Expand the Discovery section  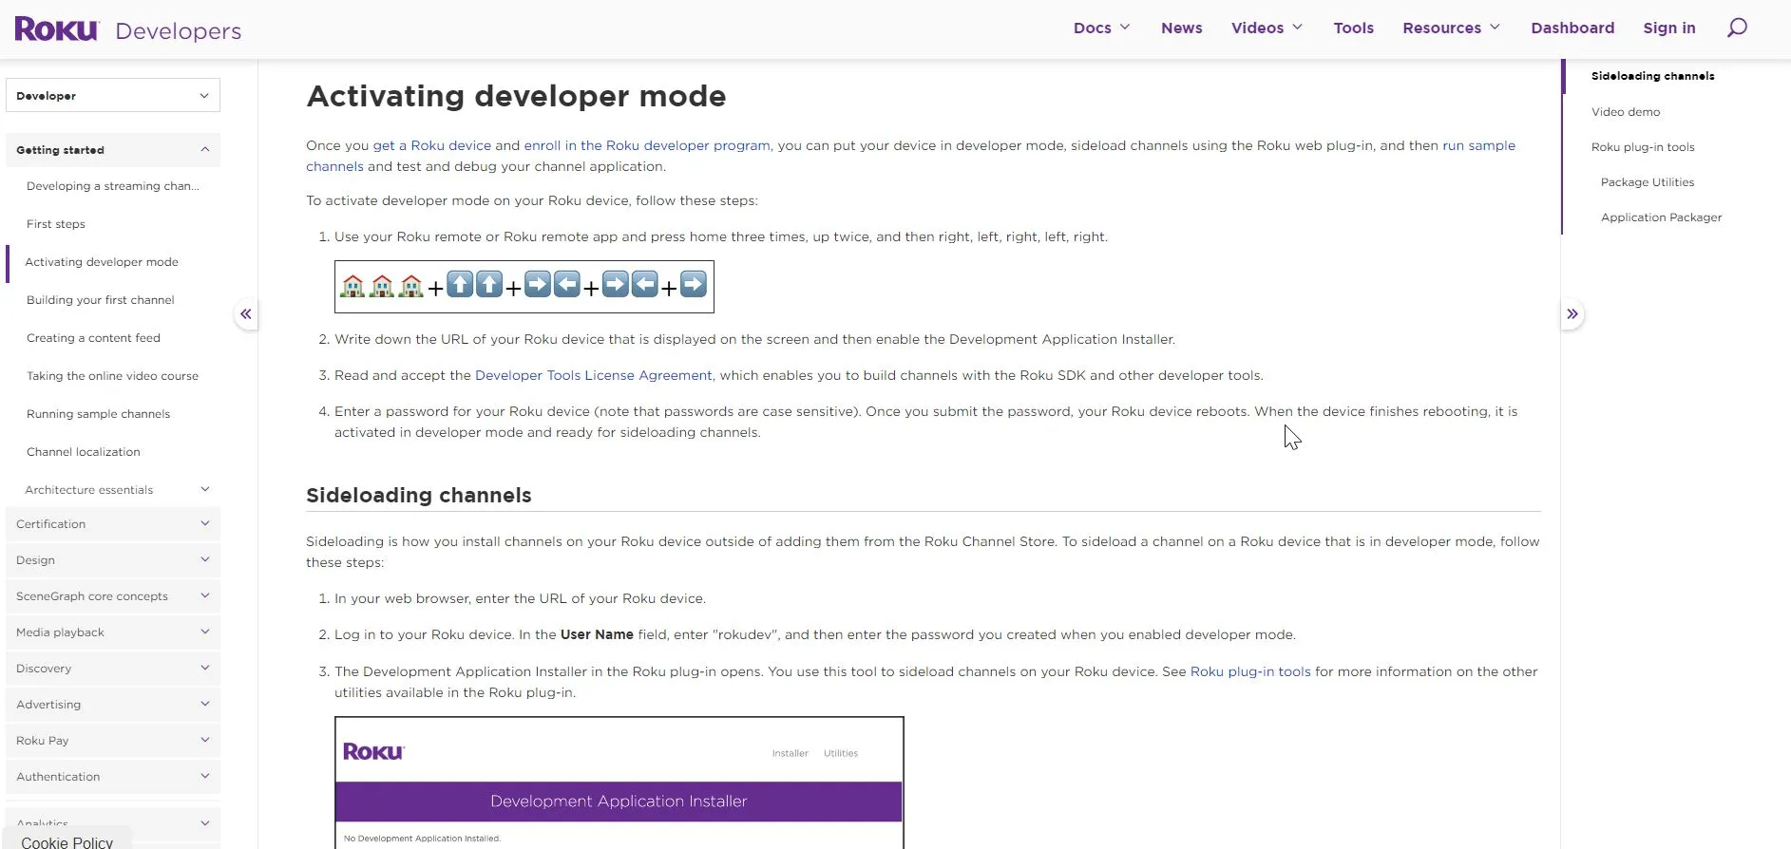tap(113, 669)
